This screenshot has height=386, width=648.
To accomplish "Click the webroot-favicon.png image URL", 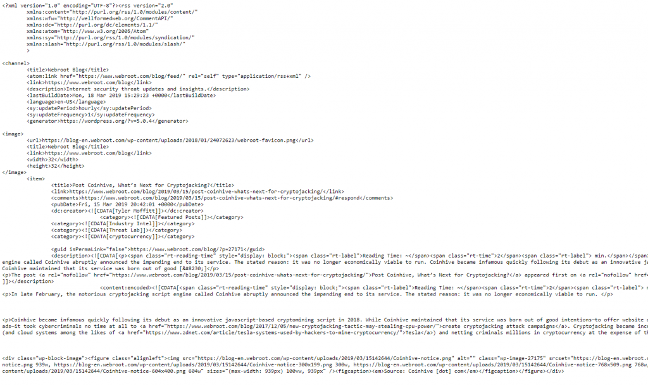I will pyautogui.click(x=168, y=140).
